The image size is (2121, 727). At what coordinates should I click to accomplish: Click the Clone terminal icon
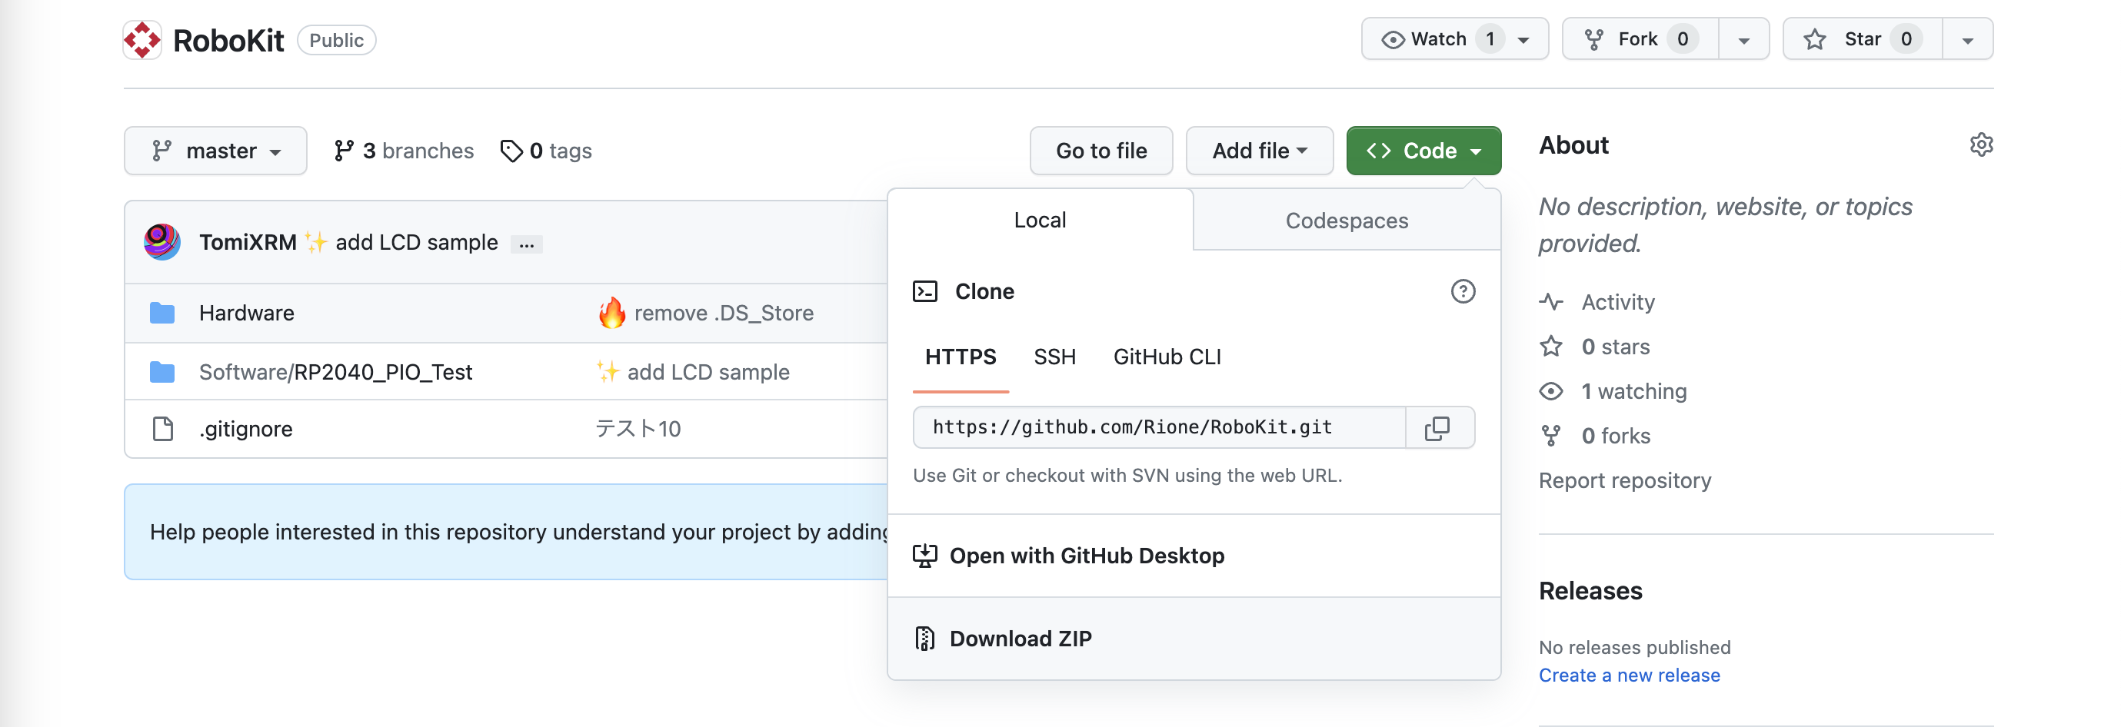(924, 291)
